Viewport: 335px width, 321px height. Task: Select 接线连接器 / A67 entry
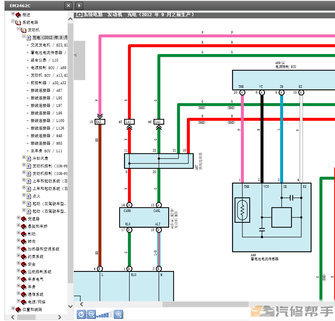coord(46,90)
